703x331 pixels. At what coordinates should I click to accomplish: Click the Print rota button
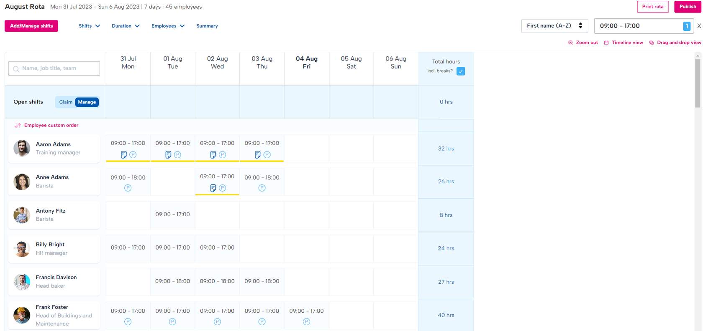coord(653,7)
